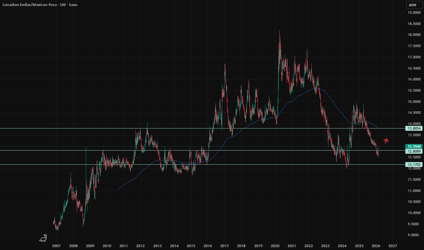424x250 pixels.
Task: Click the 17.0000 price axis label
Action: [414, 57]
